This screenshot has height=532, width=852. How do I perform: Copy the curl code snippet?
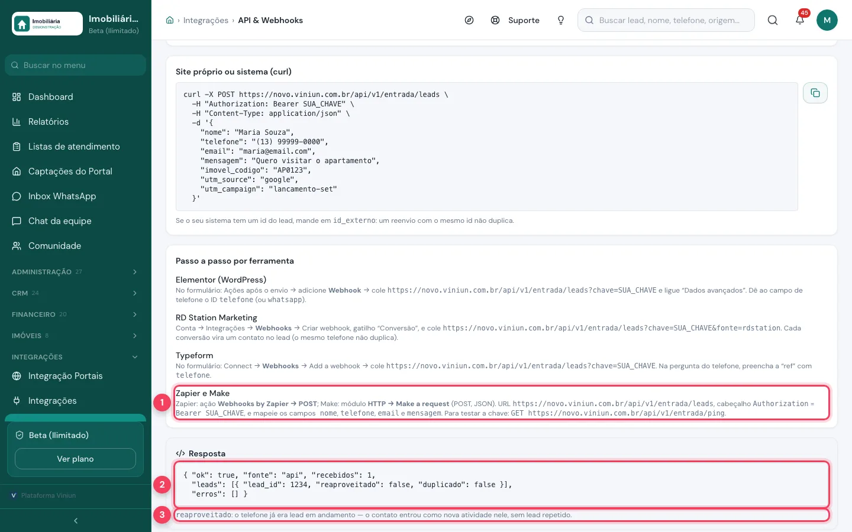tap(815, 93)
